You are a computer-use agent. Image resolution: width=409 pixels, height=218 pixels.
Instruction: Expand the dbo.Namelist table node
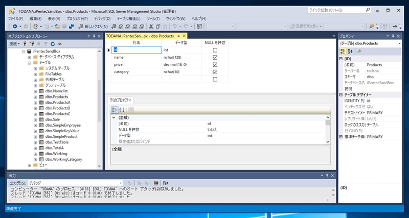click(35, 91)
